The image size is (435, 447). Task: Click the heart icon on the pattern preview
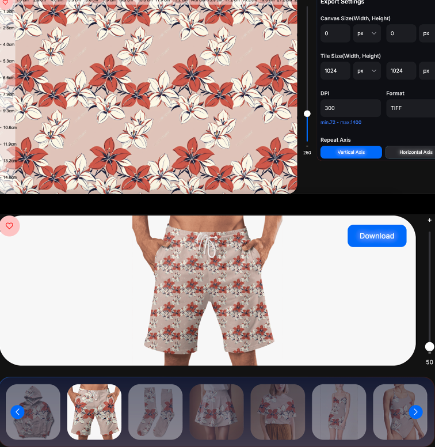pyautogui.click(x=5, y=3)
